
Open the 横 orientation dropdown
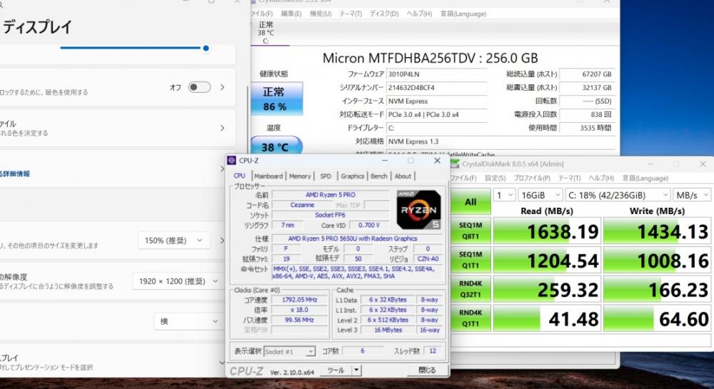[x=189, y=321]
